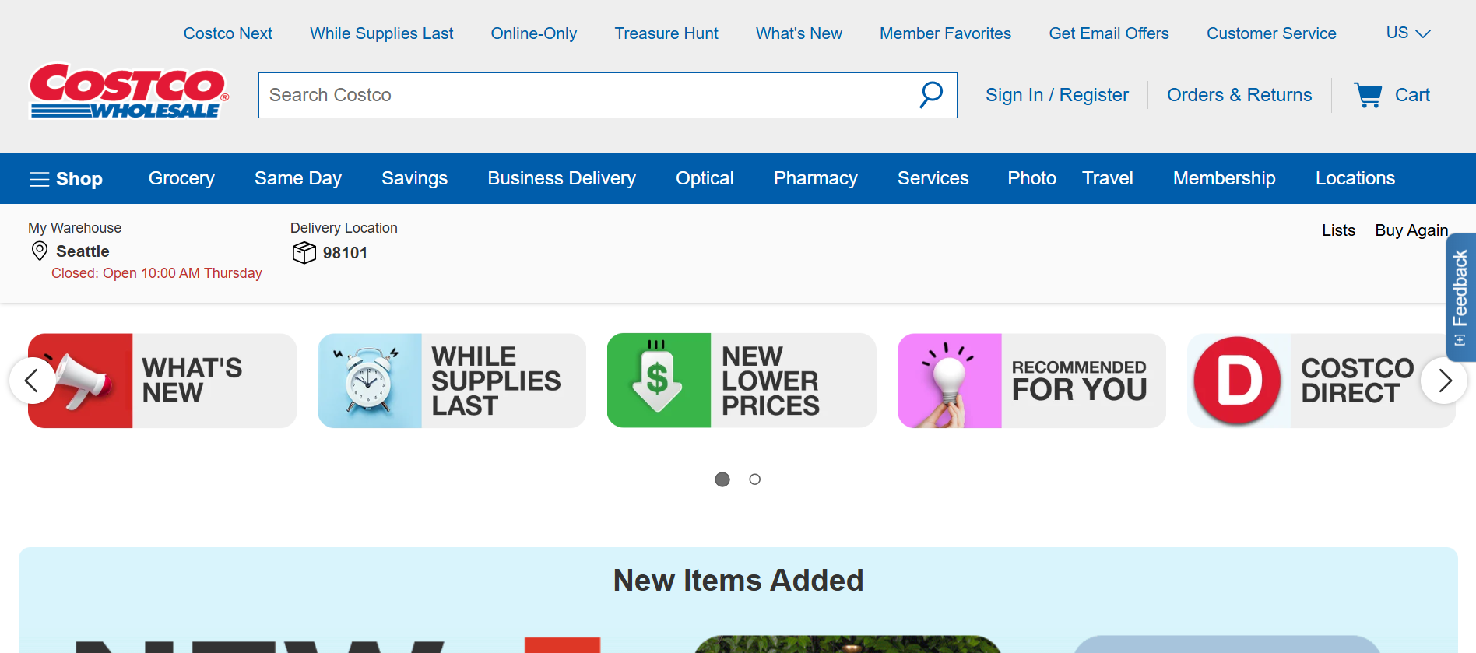1476x653 pixels.
Task: Select the first carousel page dot
Action: click(722, 479)
